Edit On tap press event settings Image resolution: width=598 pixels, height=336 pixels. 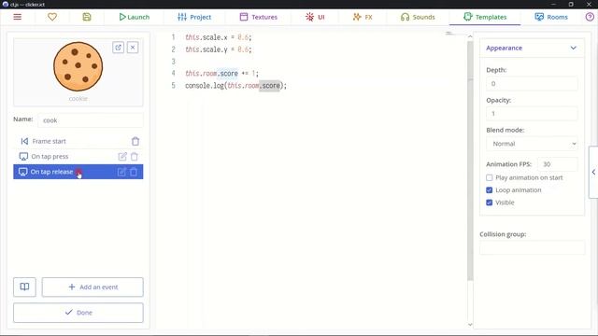point(122,157)
